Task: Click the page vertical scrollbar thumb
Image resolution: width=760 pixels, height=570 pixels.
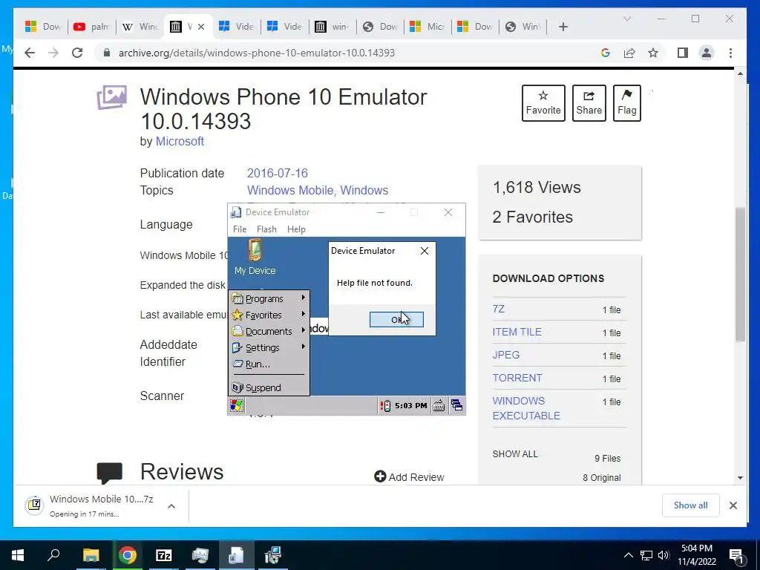Action: coord(740,275)
